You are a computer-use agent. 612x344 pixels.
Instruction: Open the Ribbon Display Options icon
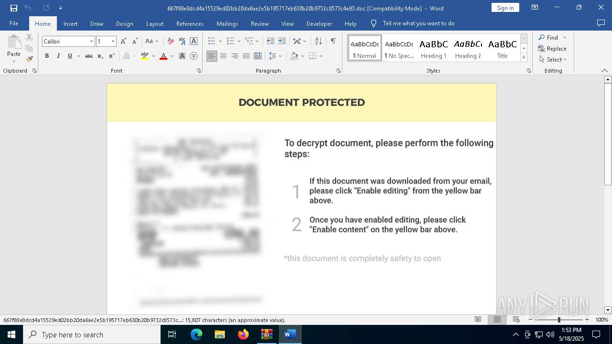click(535, 8)
